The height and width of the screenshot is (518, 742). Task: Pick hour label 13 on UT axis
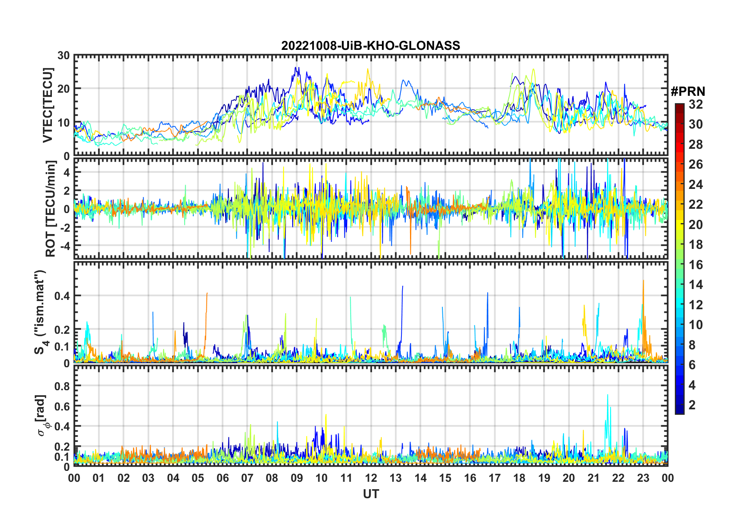coord(396,478)
